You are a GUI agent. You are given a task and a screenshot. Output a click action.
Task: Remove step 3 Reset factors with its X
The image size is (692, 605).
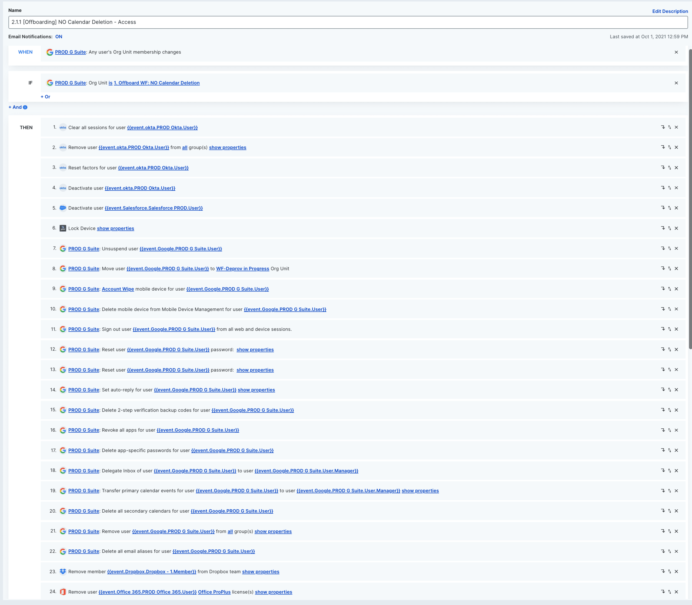pyautogui.click(x=676, y=168)
